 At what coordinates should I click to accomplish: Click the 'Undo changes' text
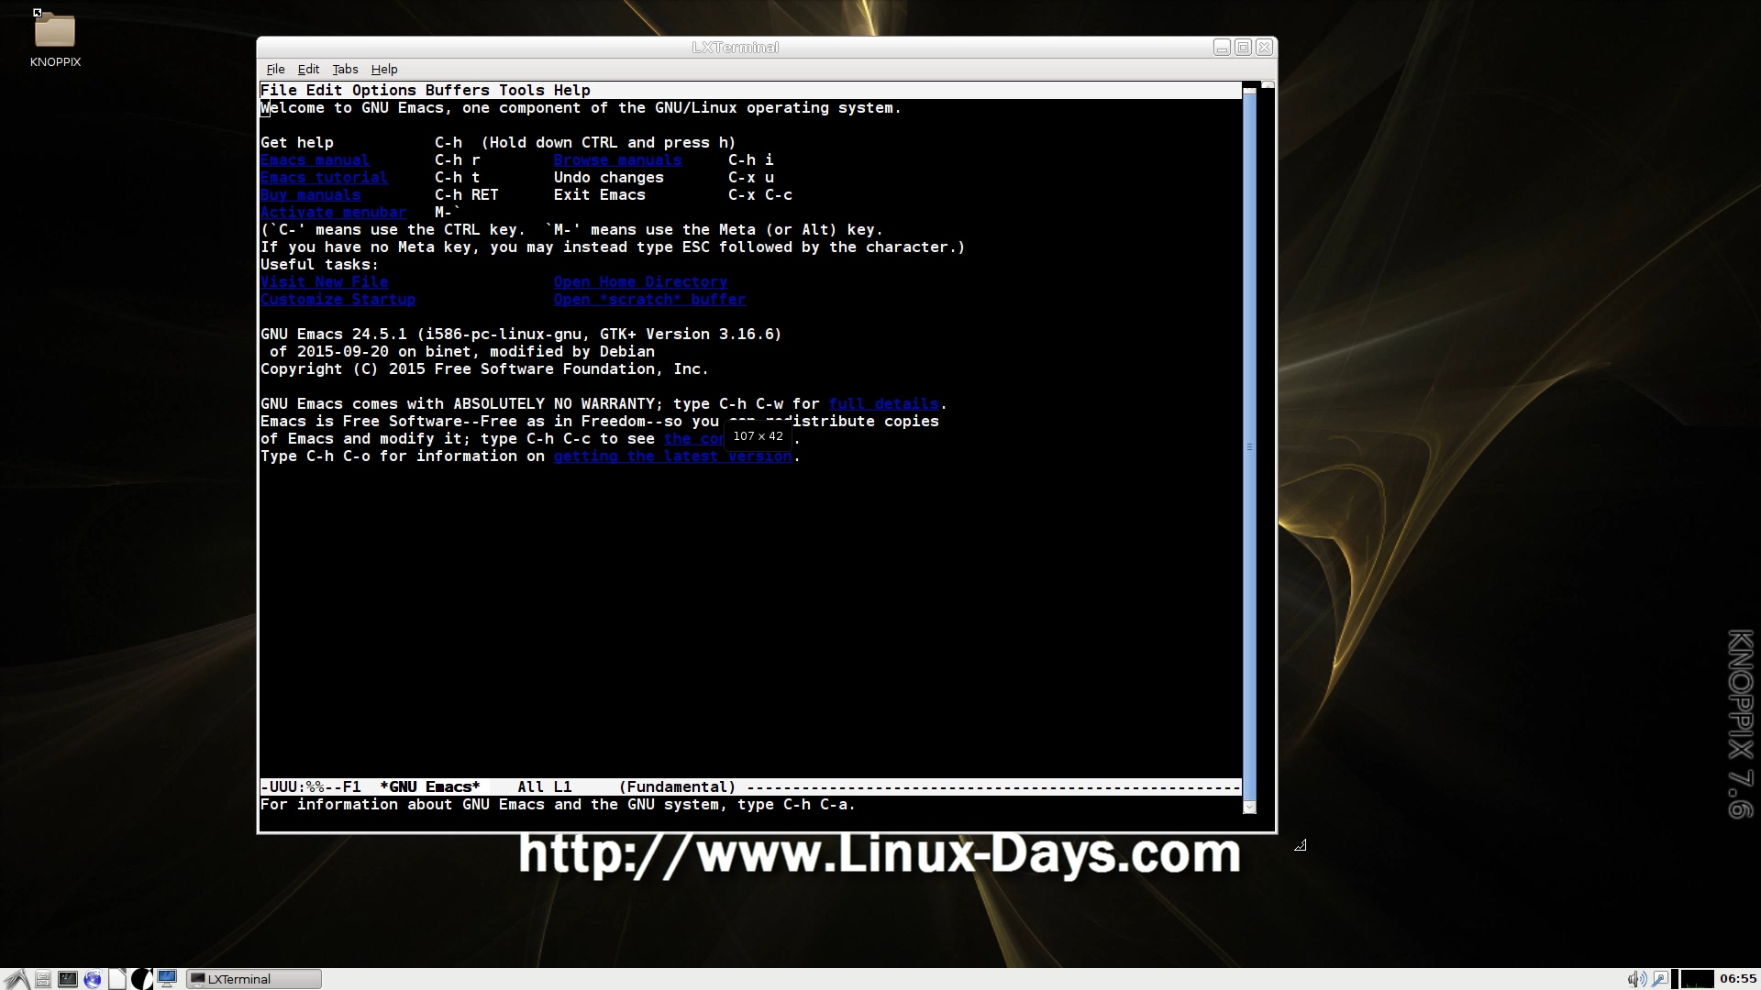tap(608, 177)
